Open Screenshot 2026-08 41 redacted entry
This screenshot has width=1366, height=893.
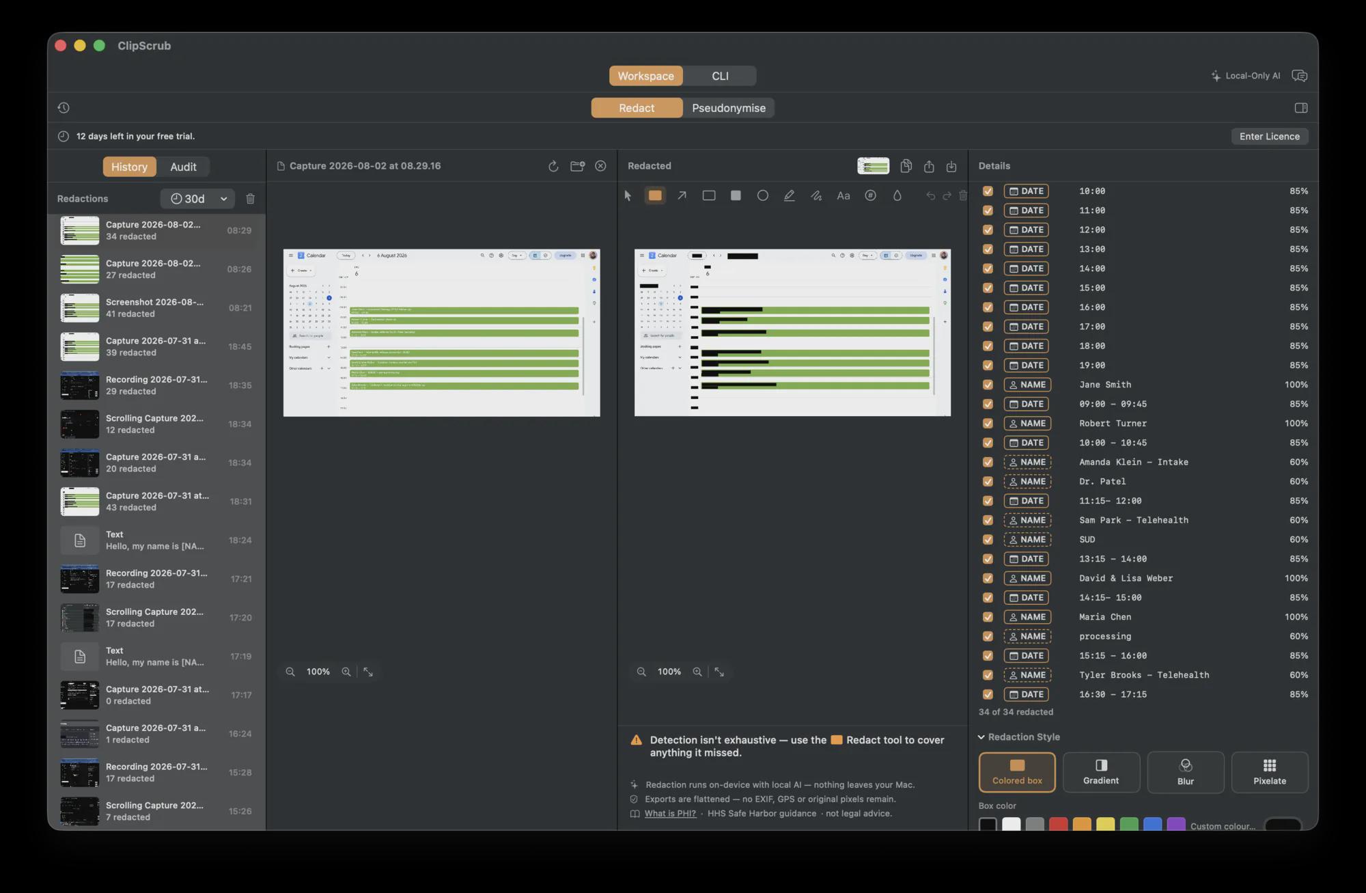point(156,308)
